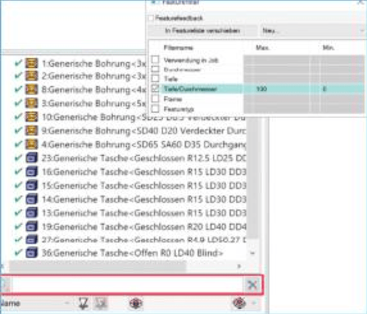Click the hole icon of feature 1:Generische Bohrung

click(x=32, y=63)
